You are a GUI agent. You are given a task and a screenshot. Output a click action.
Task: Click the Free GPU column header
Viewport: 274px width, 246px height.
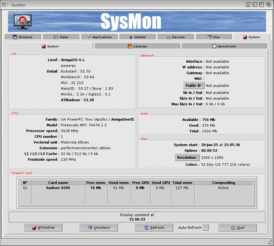coord(141,183)
